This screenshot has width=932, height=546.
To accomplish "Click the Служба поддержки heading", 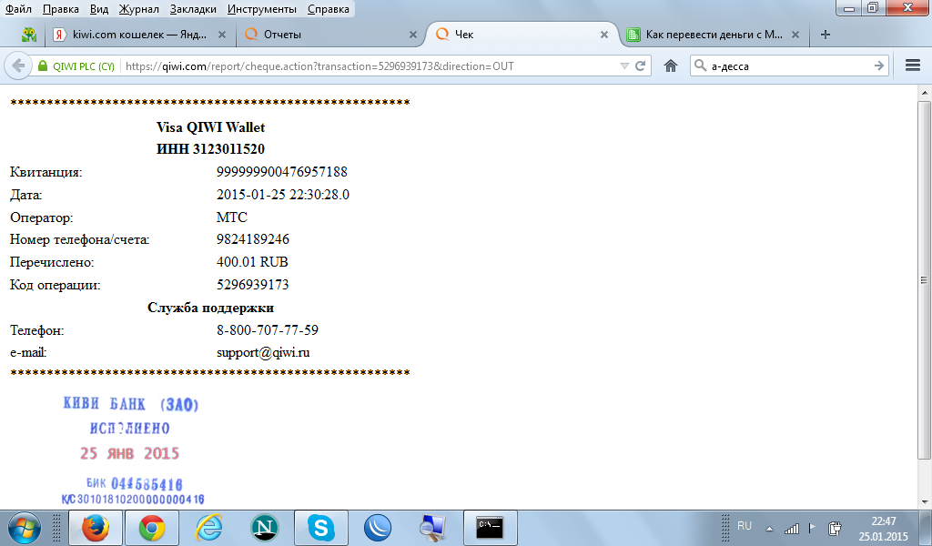I will [x=210, y=308].
